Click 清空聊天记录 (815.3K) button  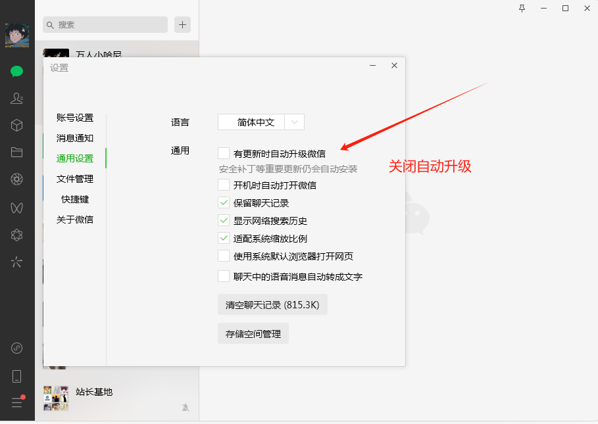click(272, 305)
